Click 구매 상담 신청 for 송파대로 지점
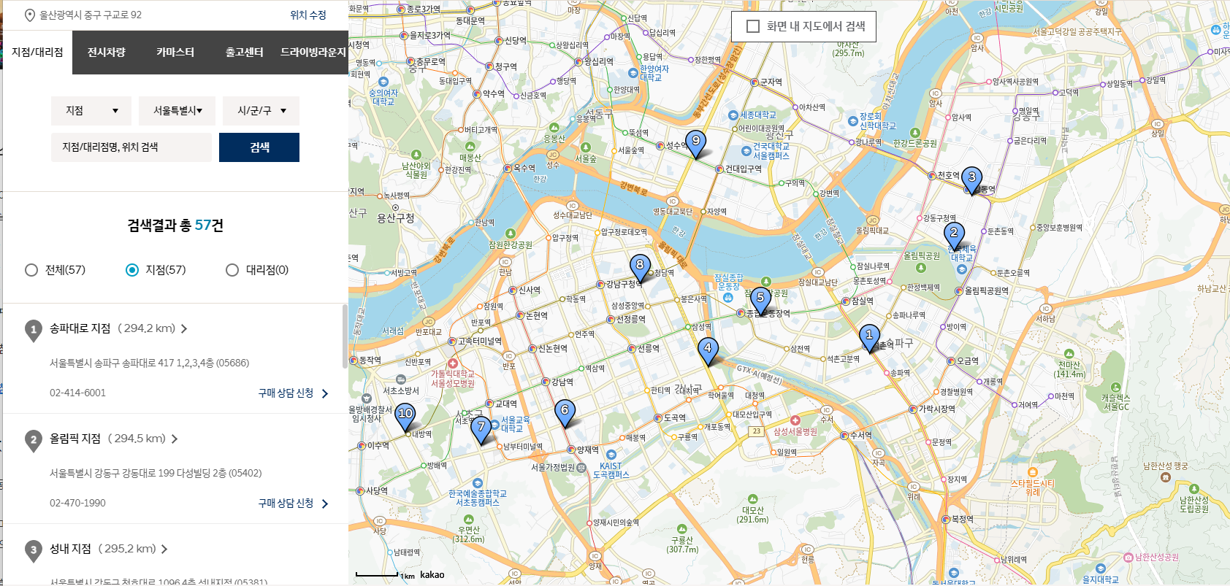Viewport: 1230px width, 586px height. coord(286,393)
